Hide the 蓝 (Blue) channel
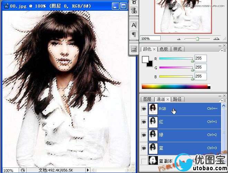 pos(144,148)
